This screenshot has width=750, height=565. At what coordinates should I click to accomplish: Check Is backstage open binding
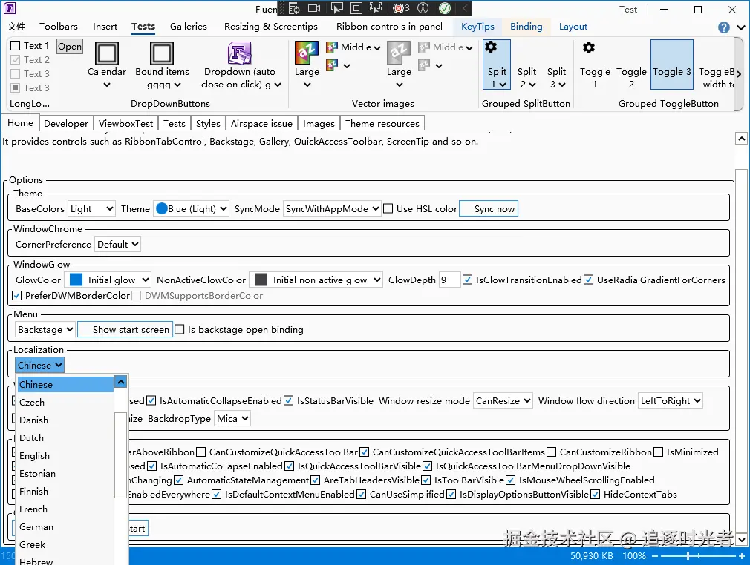click(x=180, y=329)
